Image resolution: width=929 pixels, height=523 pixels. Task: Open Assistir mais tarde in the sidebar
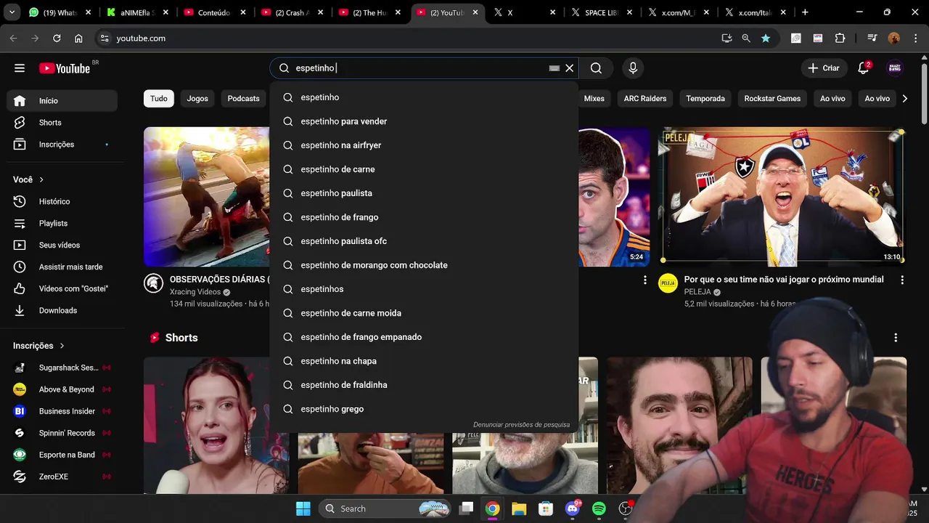(62, 267)
